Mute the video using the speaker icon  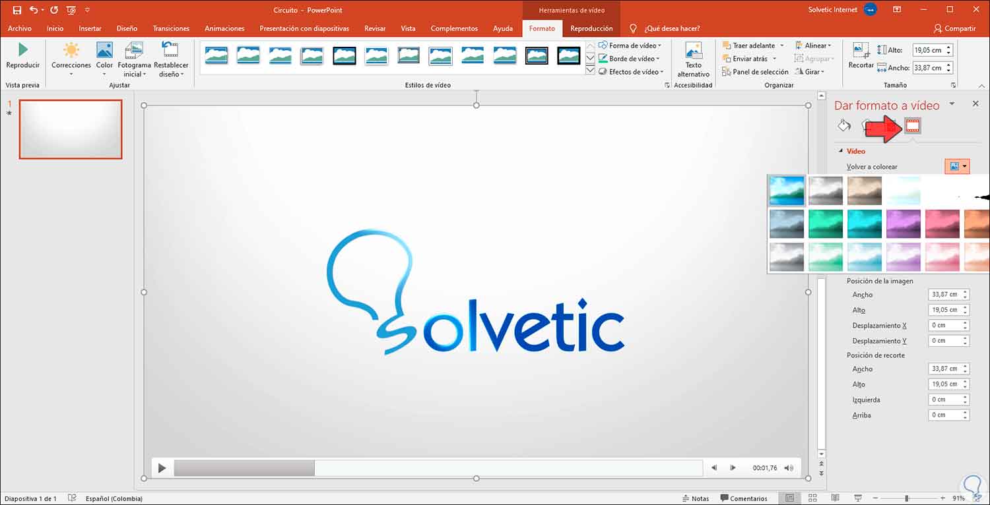point(789,468)
